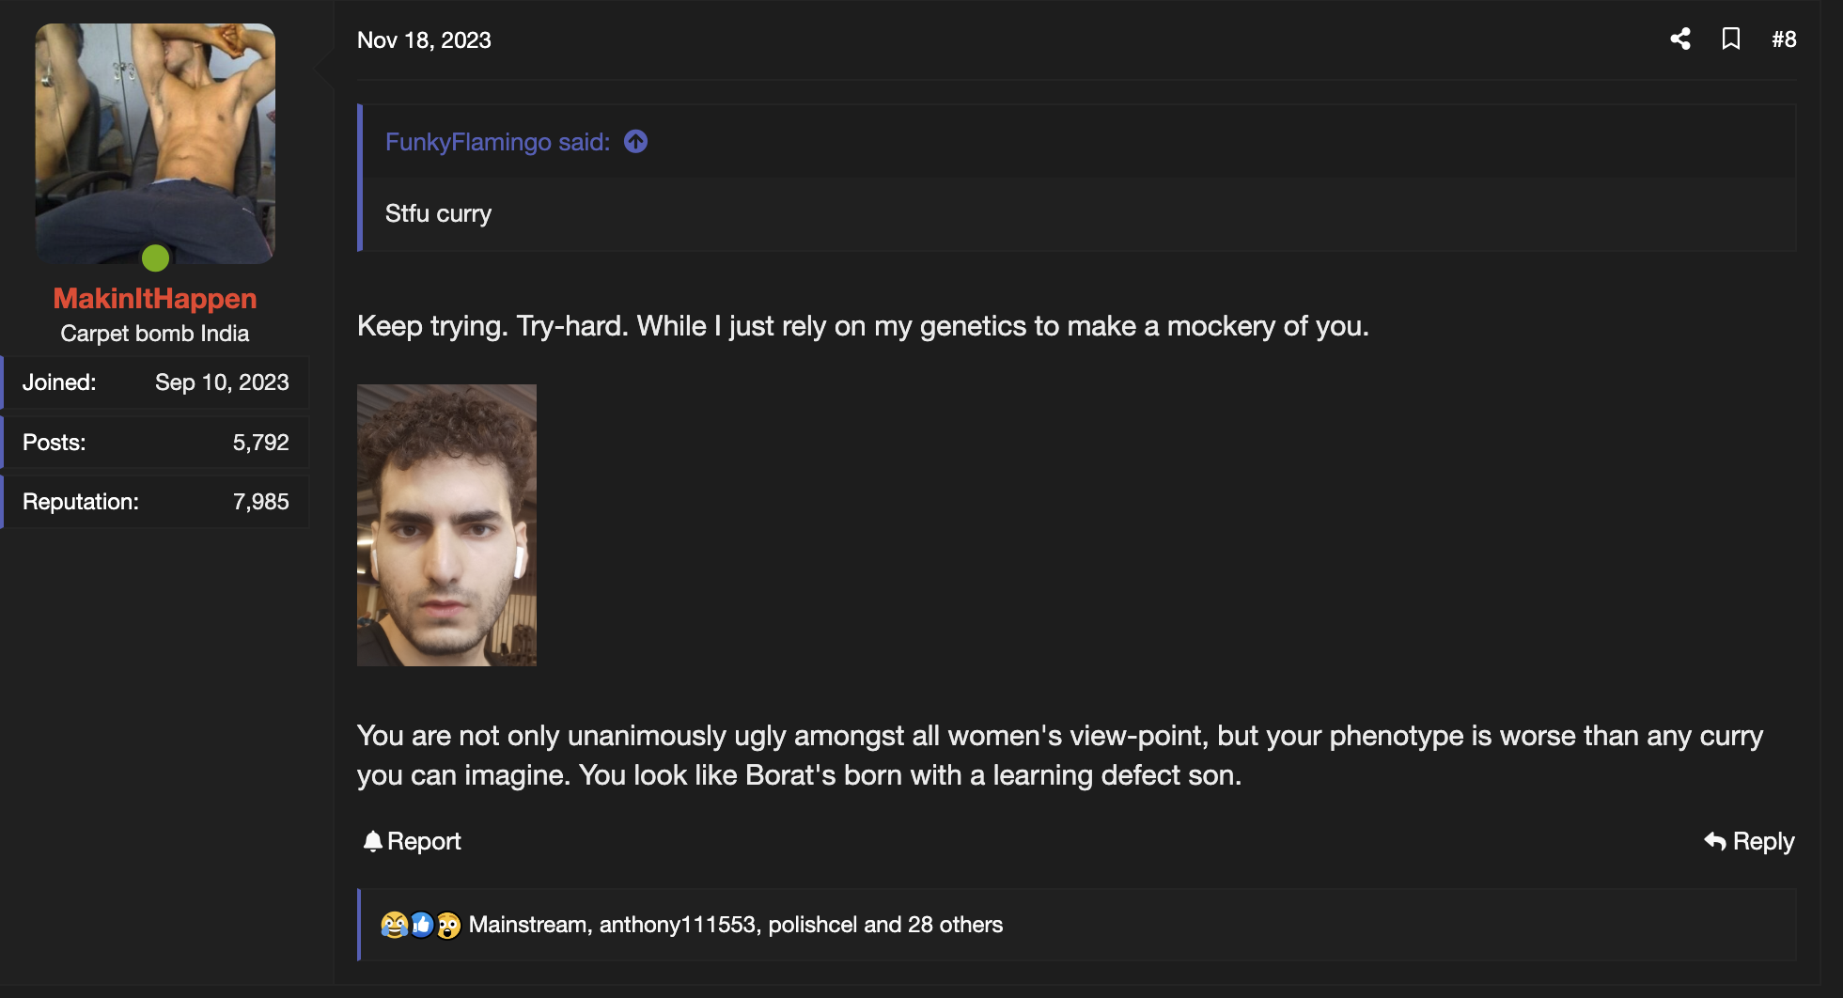Click MakinItHappen's avatar picture
1843x998 pixels.
[x=155, y=143]
